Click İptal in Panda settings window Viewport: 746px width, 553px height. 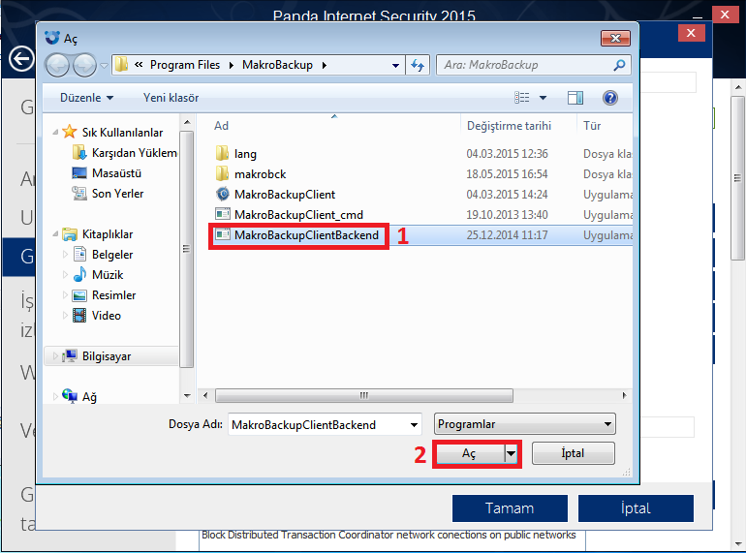(x=636, y=508)
